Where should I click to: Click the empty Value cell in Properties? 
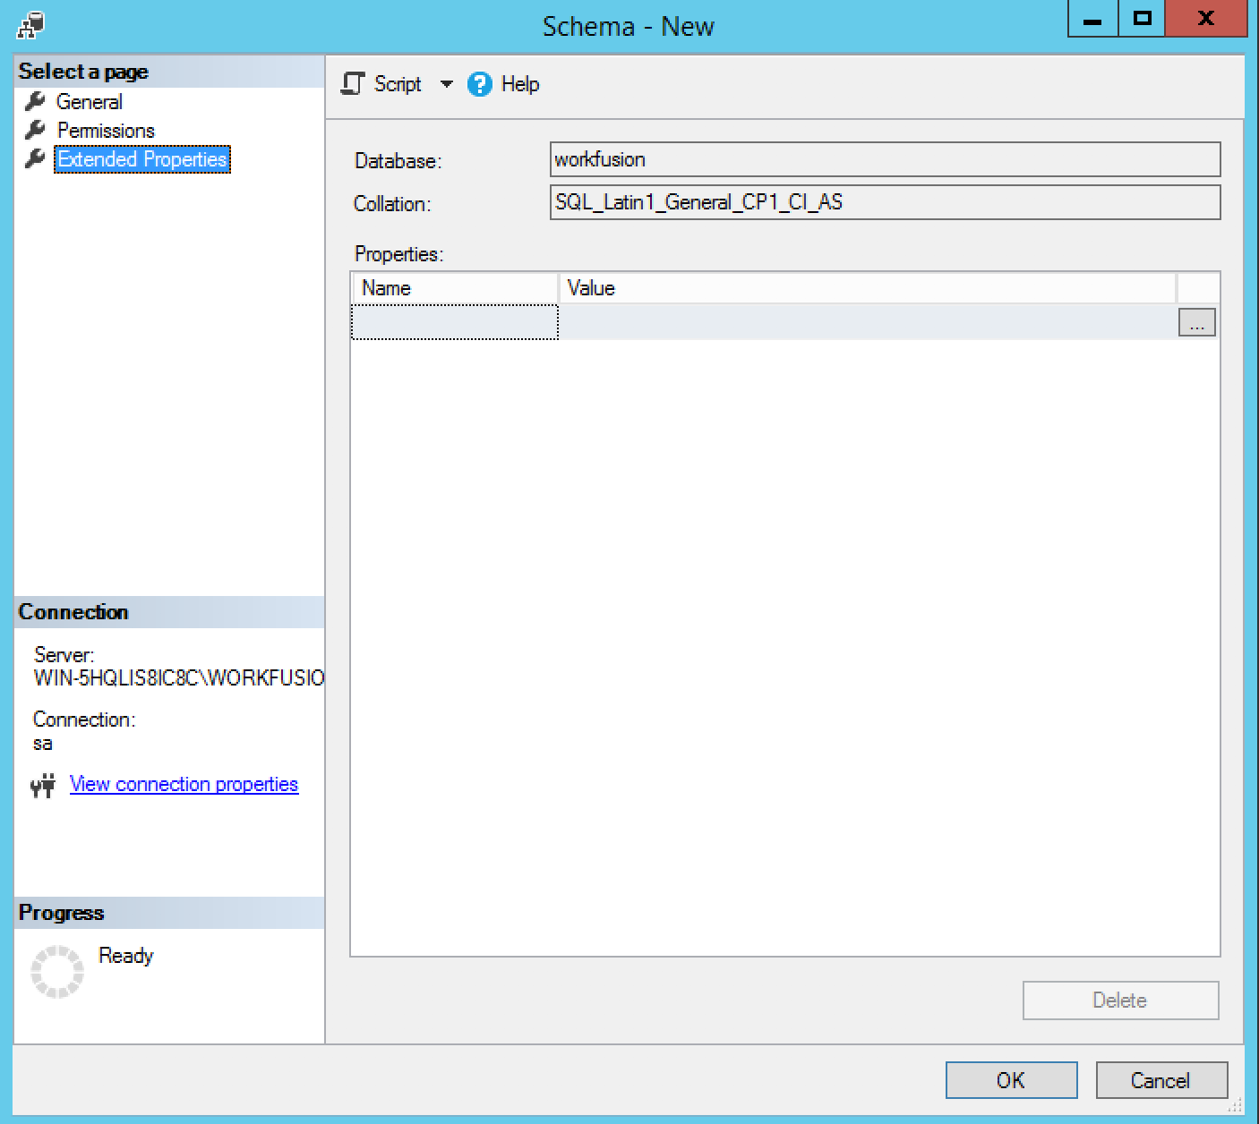(868, 322)
